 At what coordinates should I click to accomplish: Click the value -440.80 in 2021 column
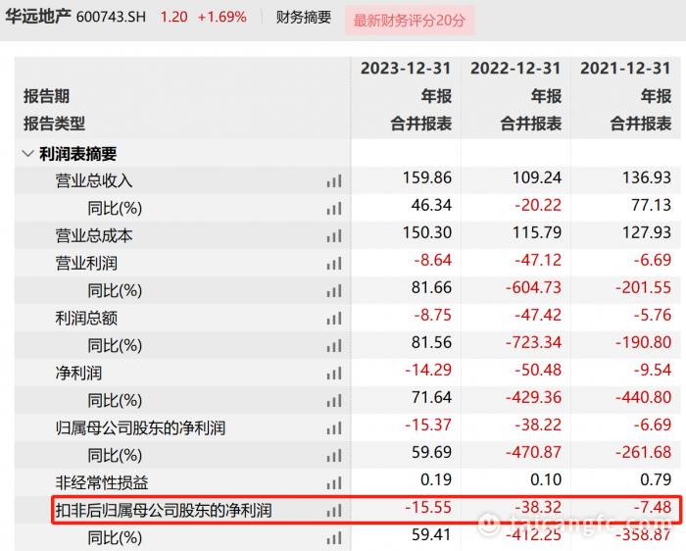[x=643, y=397]
